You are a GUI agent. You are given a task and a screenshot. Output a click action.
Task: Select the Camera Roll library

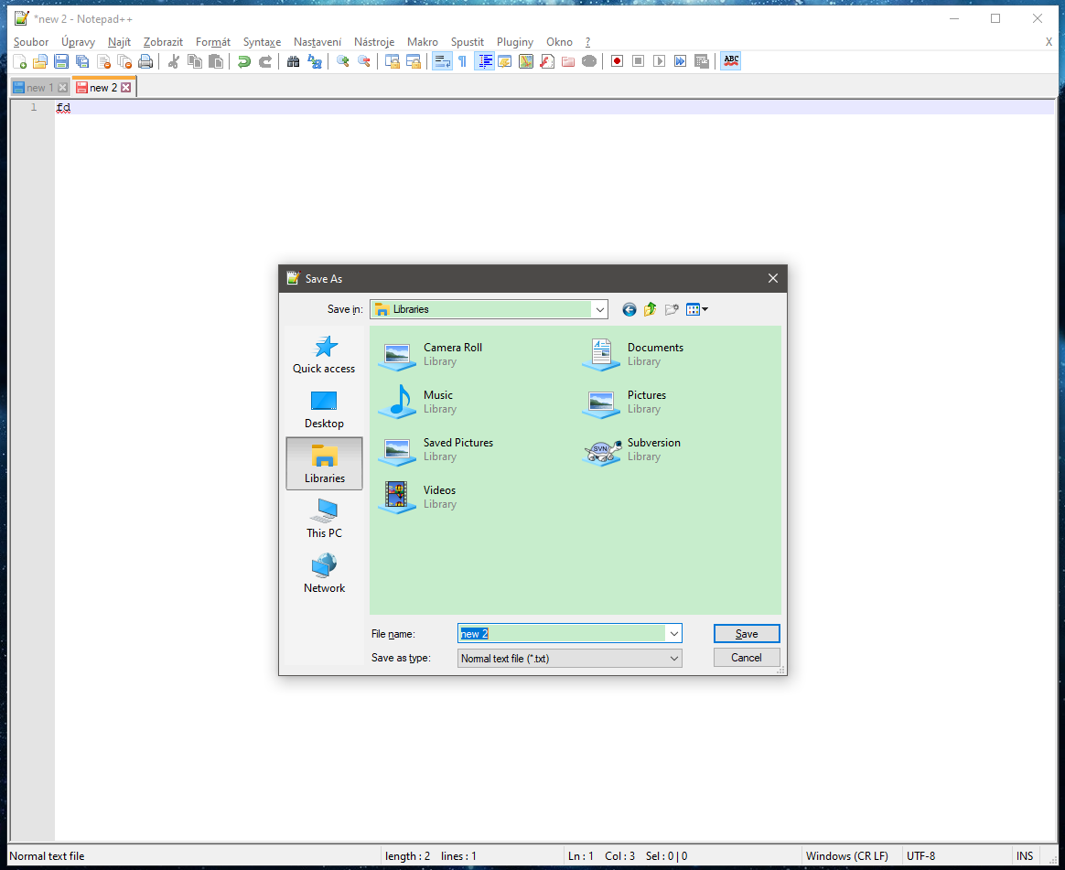click(x=431, y=354)
